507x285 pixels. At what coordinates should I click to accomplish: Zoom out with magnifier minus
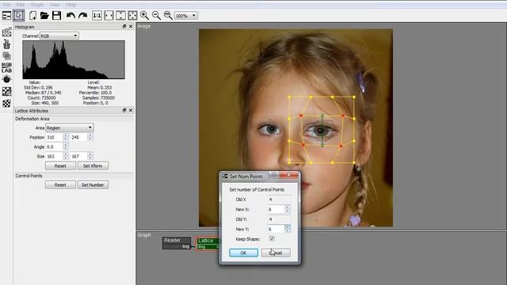pos(157,16)
